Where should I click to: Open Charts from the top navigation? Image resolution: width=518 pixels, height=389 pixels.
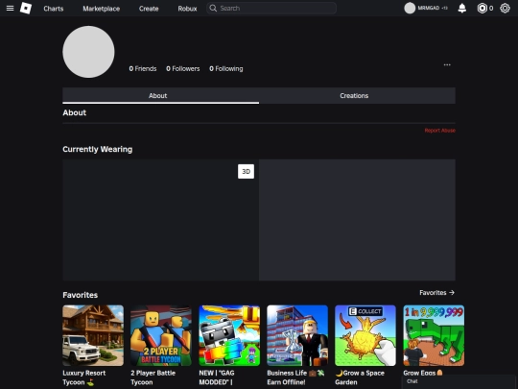(x=54, y=9)
